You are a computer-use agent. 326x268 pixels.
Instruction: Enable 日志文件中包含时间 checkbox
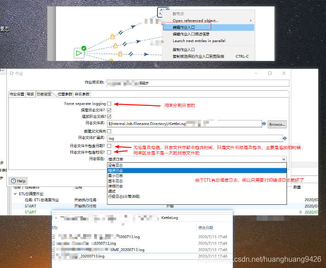click(x=109, y=152)
